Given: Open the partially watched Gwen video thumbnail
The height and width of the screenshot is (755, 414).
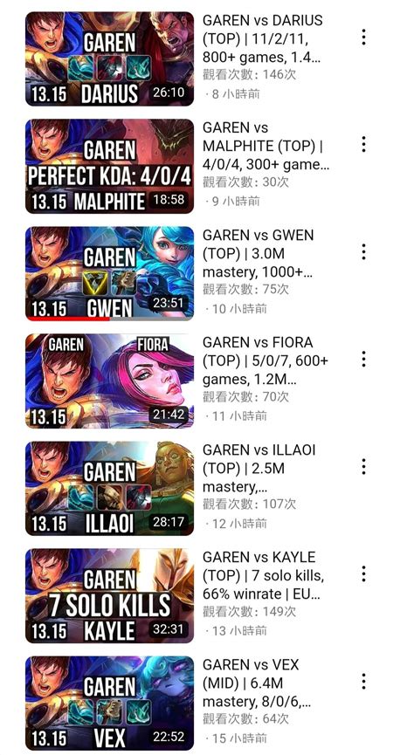Looking at the screenshot, I should 109,273.
